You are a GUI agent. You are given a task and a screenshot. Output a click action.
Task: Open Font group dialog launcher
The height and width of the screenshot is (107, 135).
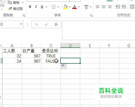point(91,16)
